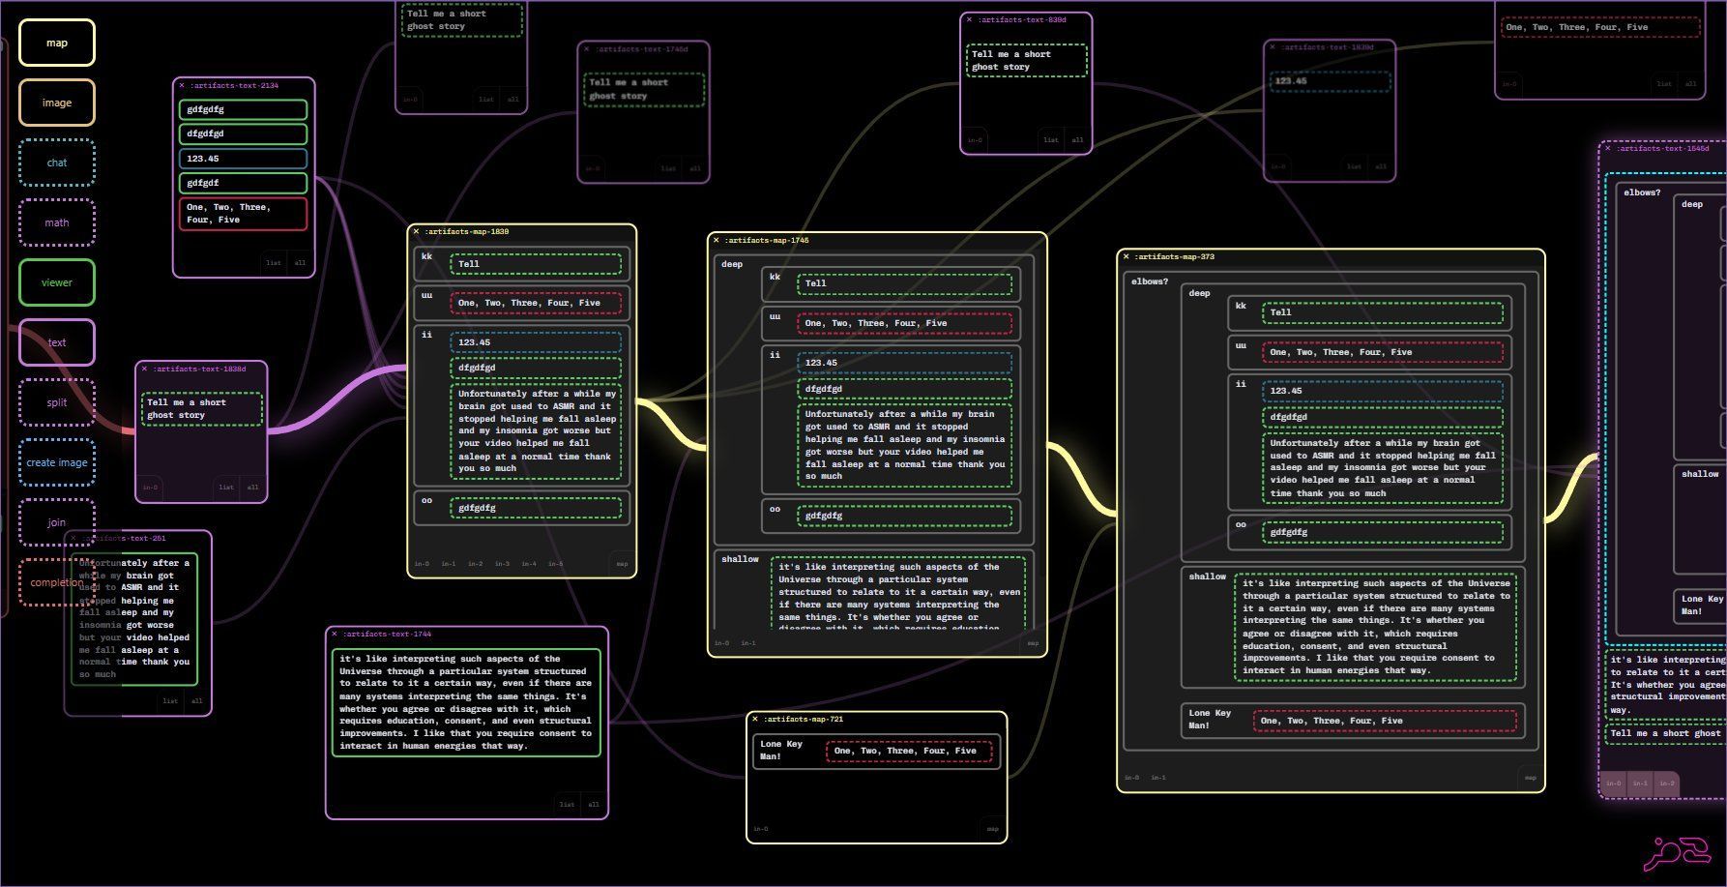The height and width of the screenshot is (887, 1727).
Task: Click the Lone Key Man! value in artifacts-map-721
Action: (910, 752)
